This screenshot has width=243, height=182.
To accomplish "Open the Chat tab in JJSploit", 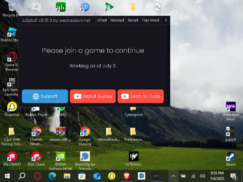I will click(102, 20).
